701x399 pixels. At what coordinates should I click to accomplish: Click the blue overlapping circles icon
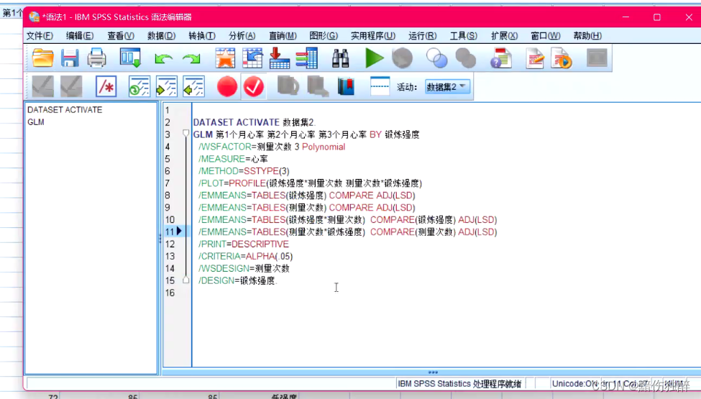click(437, 58)
